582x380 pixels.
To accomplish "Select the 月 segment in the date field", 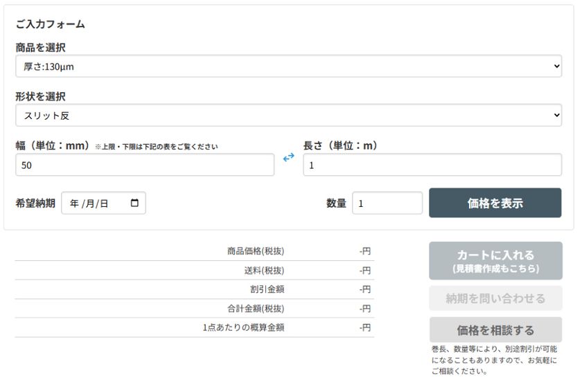I will coord(89,203).
